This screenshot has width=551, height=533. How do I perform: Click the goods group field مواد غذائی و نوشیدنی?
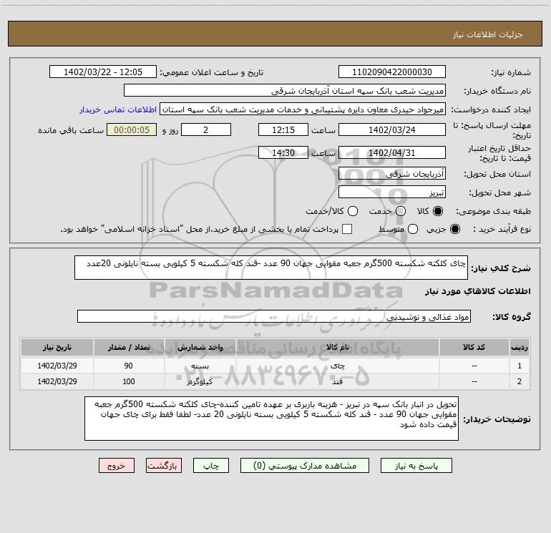[x=274, y=316]
